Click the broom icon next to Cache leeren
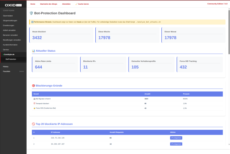The image size is (230, 154). 76,4
